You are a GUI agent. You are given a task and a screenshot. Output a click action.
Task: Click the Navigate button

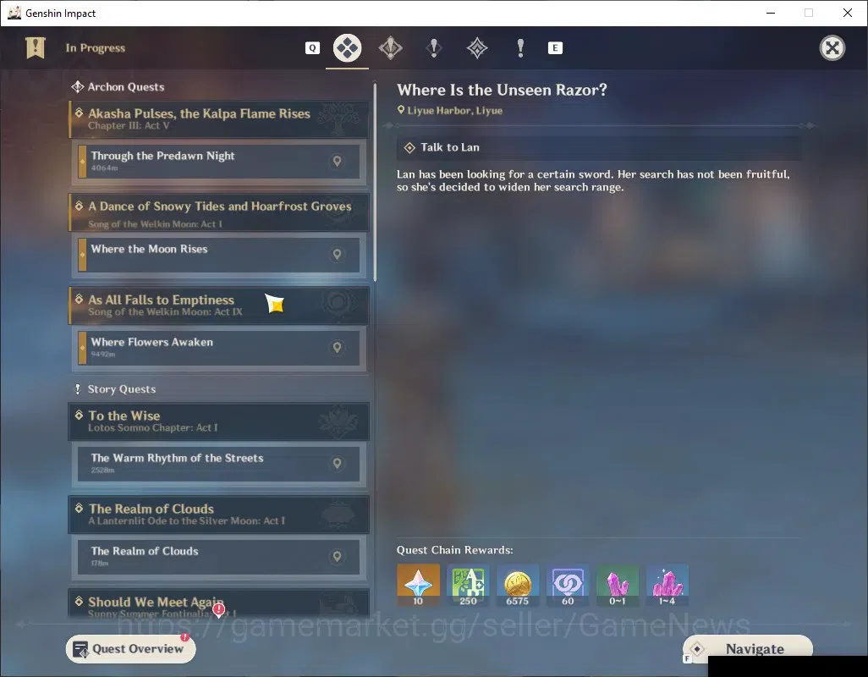(747, 649)
